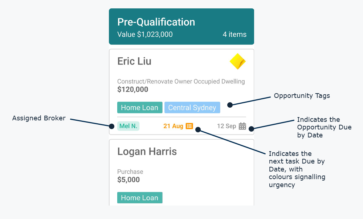Open the Logan Harris opportunity name

tap(147, 151)
